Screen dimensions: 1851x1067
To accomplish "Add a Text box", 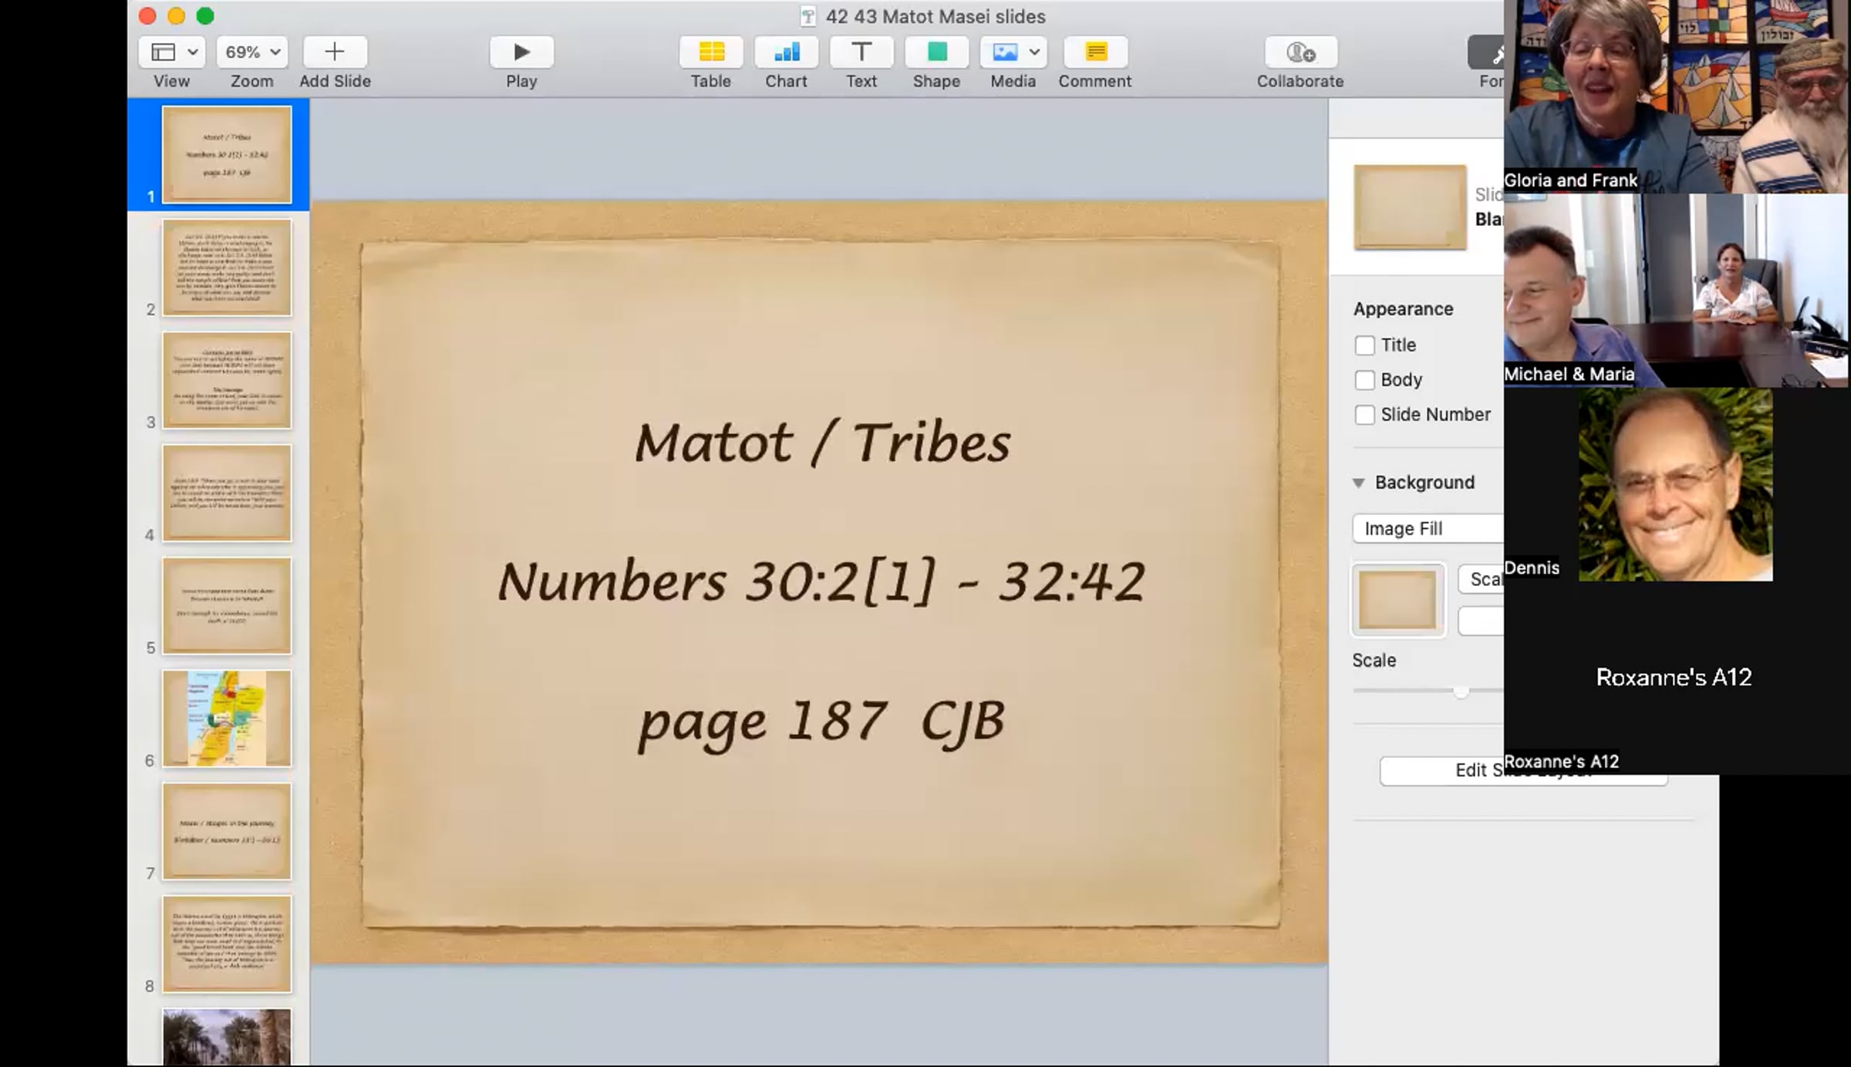I will click(861, 52).
